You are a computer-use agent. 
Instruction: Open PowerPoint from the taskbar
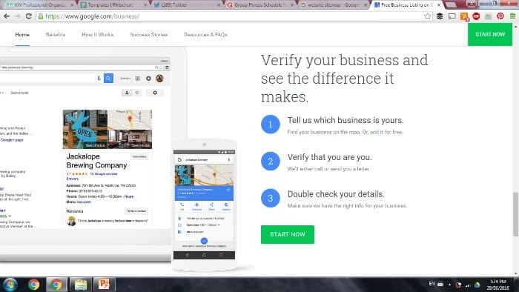pos(104,285)
